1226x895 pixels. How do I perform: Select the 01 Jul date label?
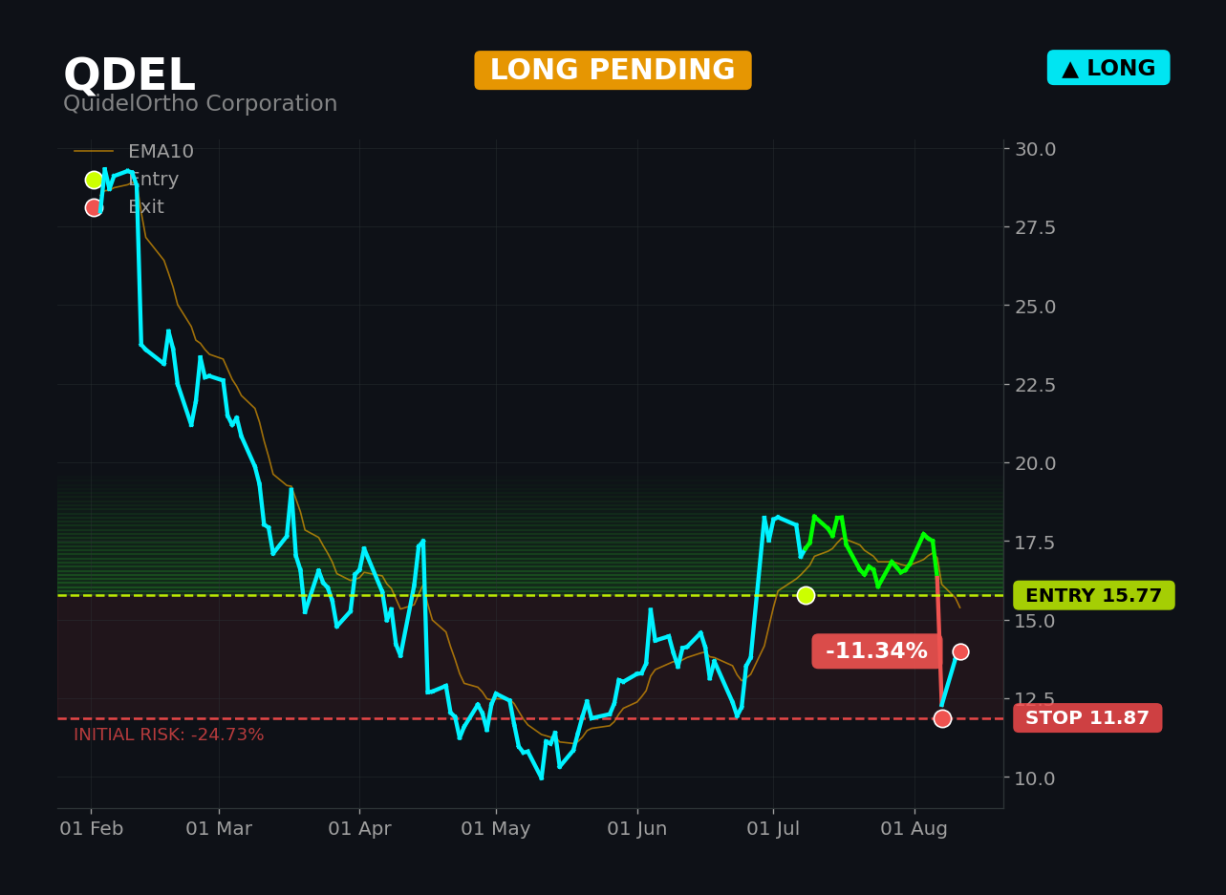point(773,829)
